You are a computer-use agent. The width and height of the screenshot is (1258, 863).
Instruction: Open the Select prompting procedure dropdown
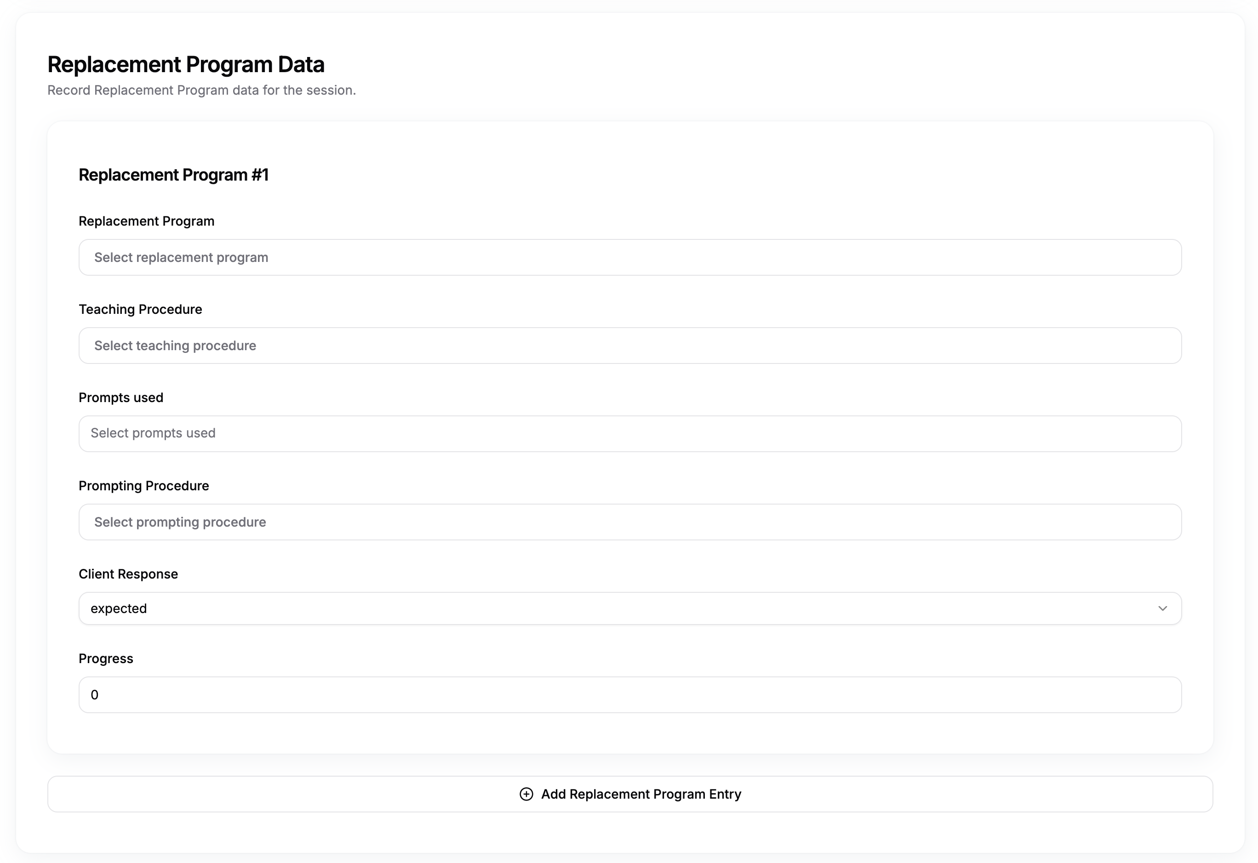pos(629,522)
